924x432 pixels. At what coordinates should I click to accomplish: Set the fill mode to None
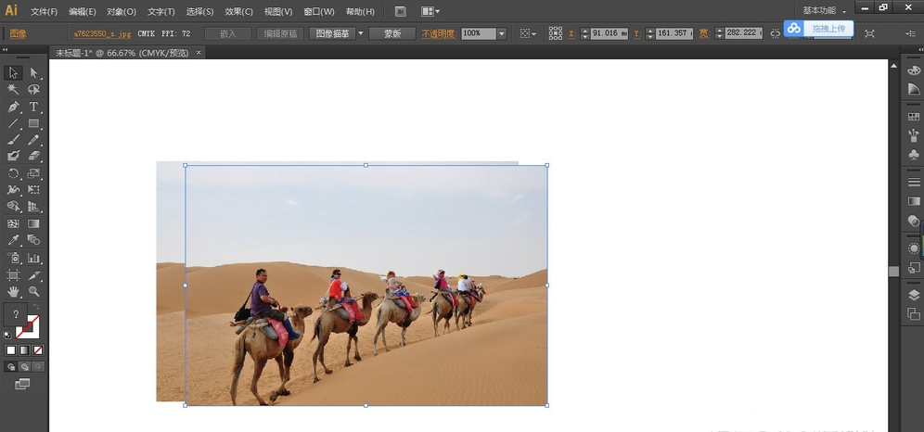38,350
